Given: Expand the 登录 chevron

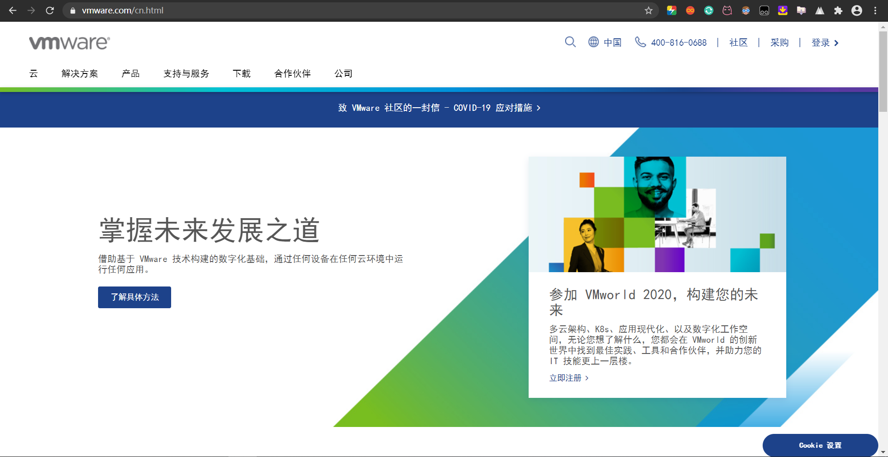Looking at the screenshot, I should click(837, 43).
